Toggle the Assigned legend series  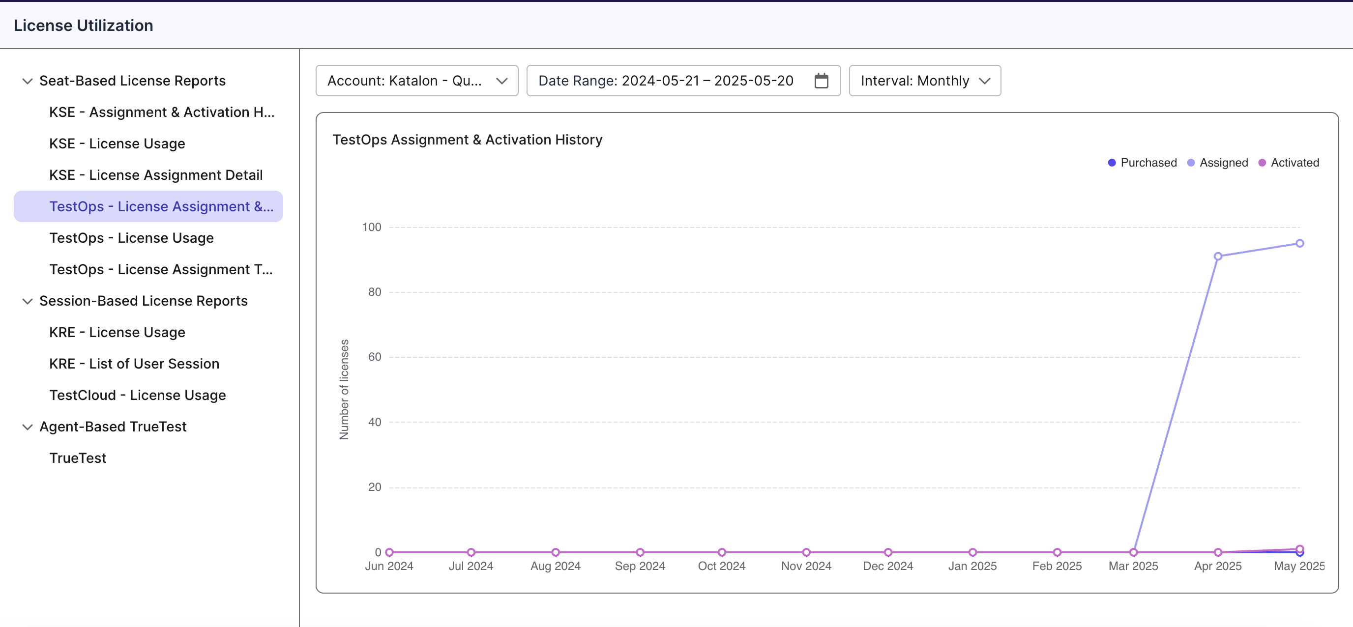[x=1217, y=163]
